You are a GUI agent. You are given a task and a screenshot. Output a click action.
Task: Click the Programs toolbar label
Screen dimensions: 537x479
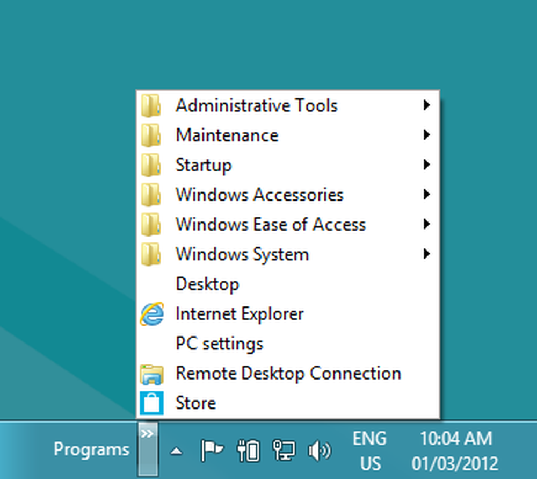91,449
